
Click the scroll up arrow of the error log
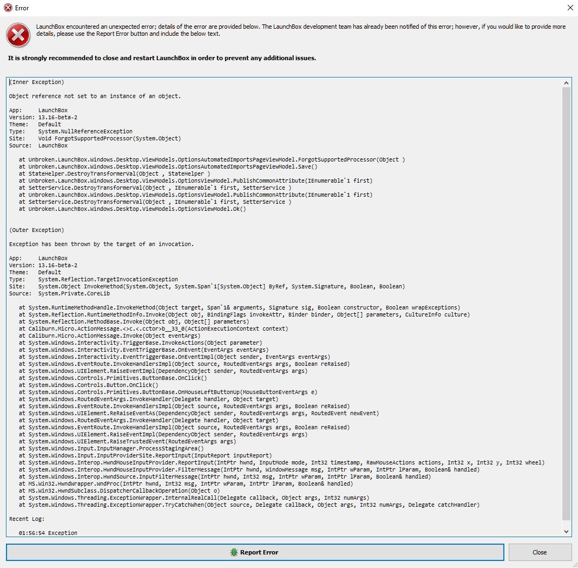566,83
